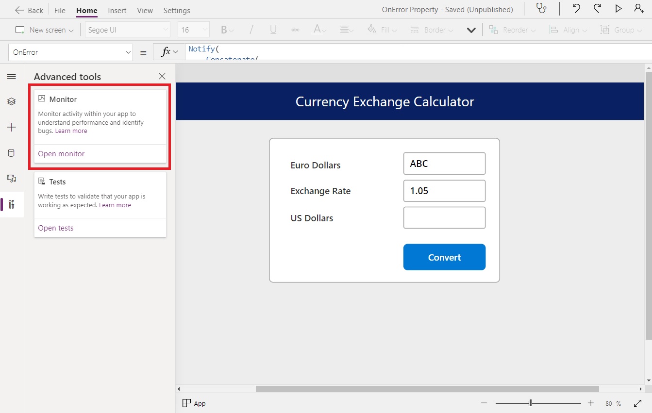The image size is (652, 413).
Task: Toggle bold formatting
Action: [x=224, y=29]
